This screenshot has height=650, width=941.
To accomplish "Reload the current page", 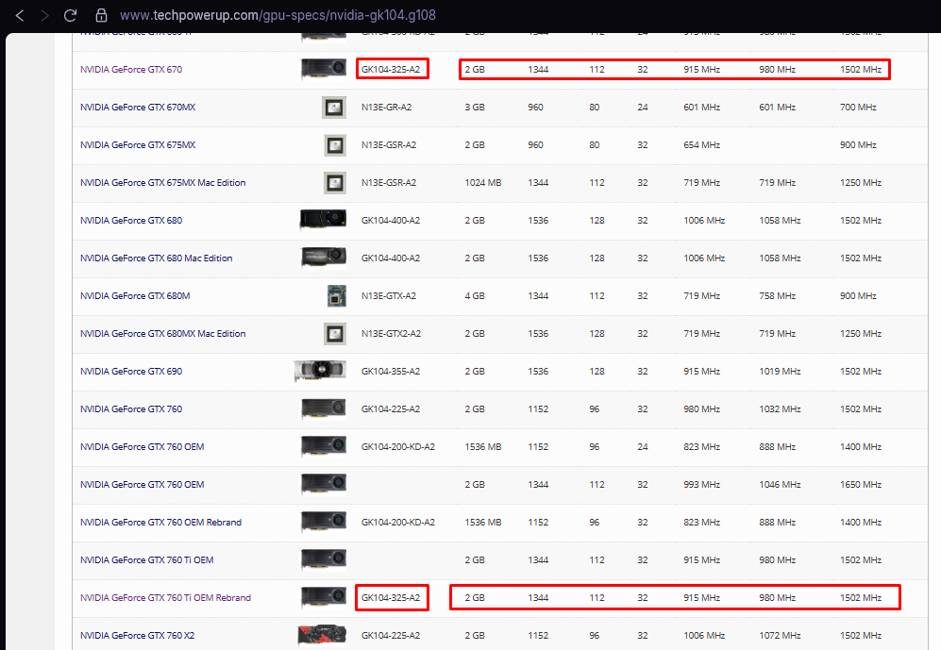I will pyautogui.click(x=70, y=16).
